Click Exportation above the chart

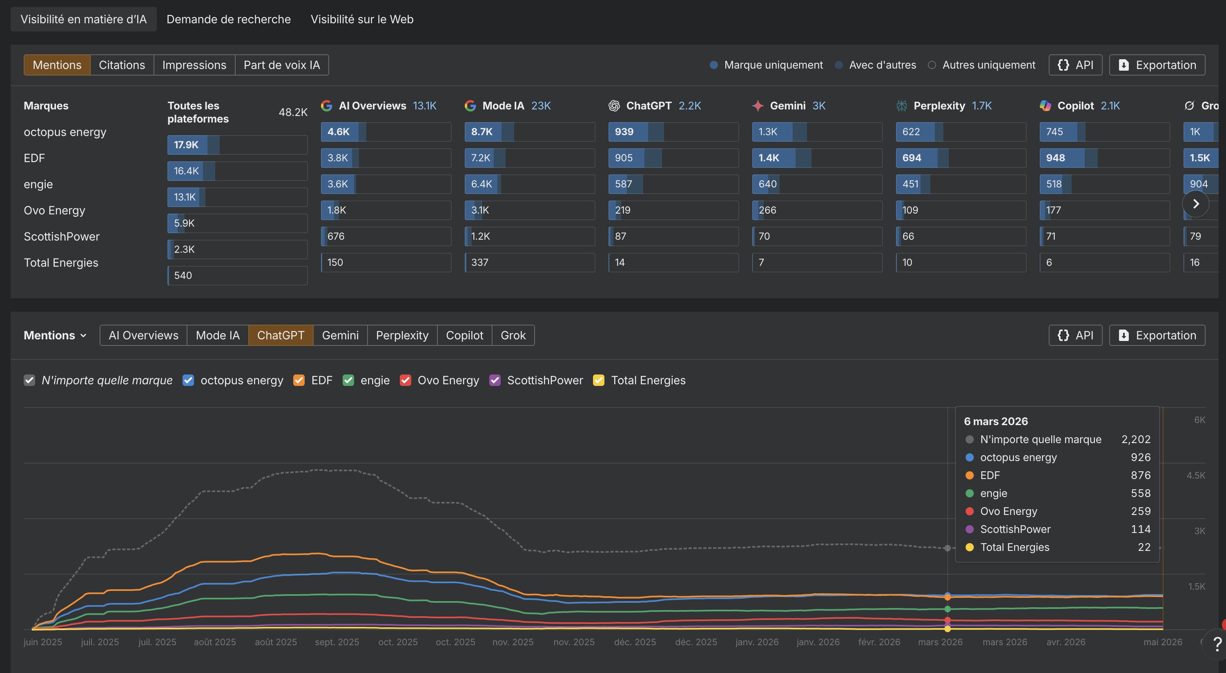click(1157, 336)
